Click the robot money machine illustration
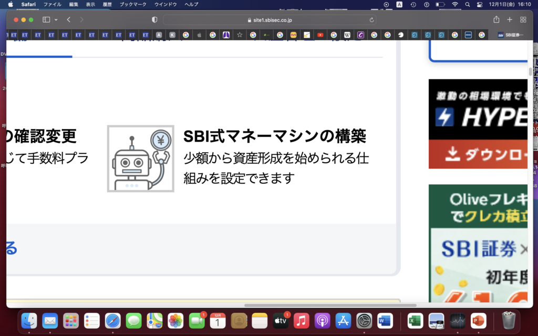The width and height of the screenshot is (538, 336). click(x=140, y=159)
